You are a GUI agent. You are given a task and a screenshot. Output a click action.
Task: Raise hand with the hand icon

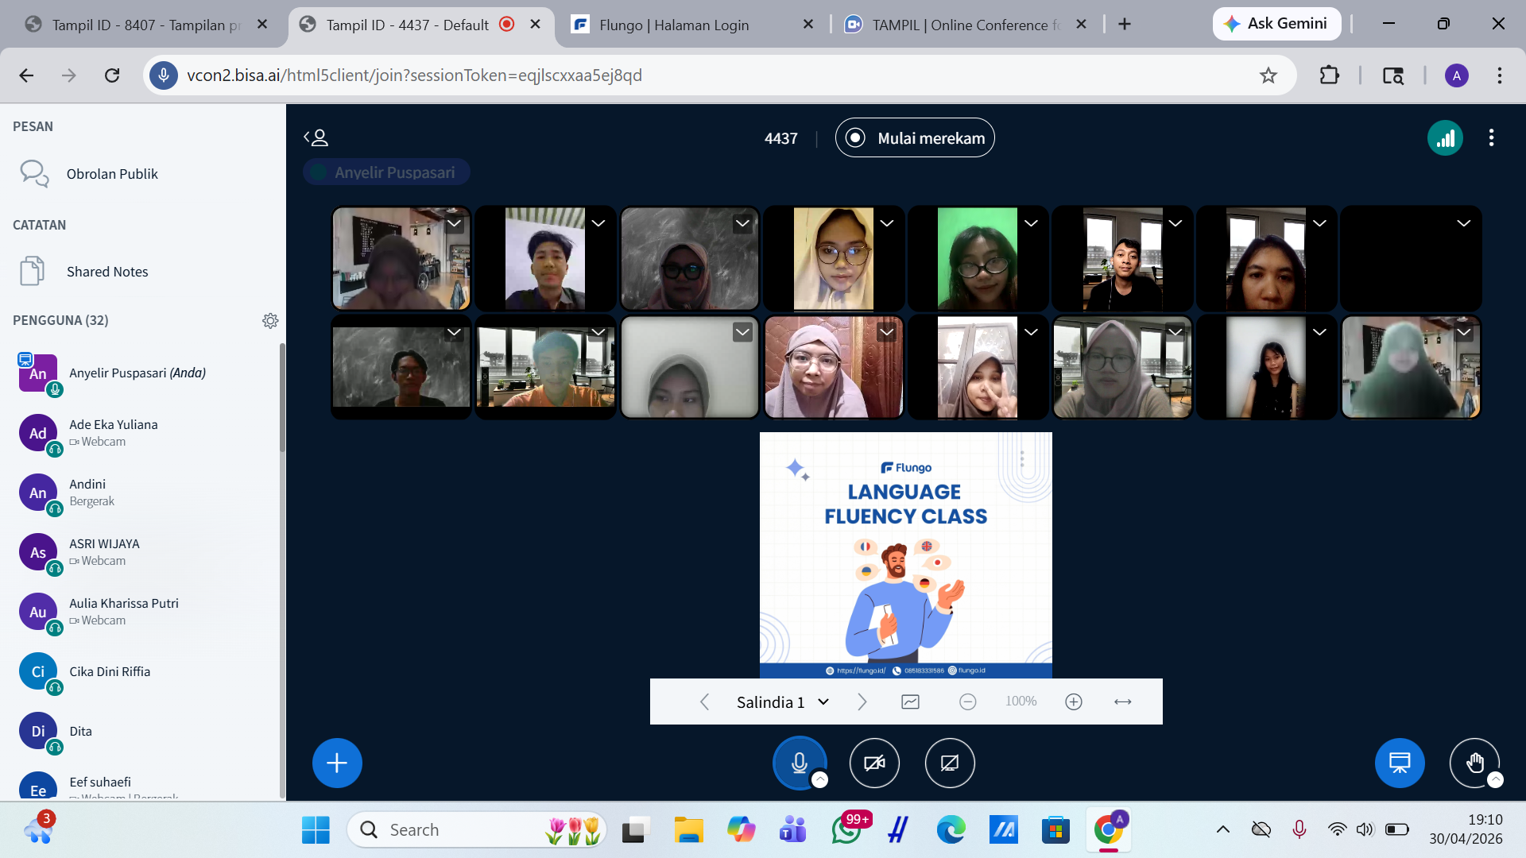(x=1474, y=763)
